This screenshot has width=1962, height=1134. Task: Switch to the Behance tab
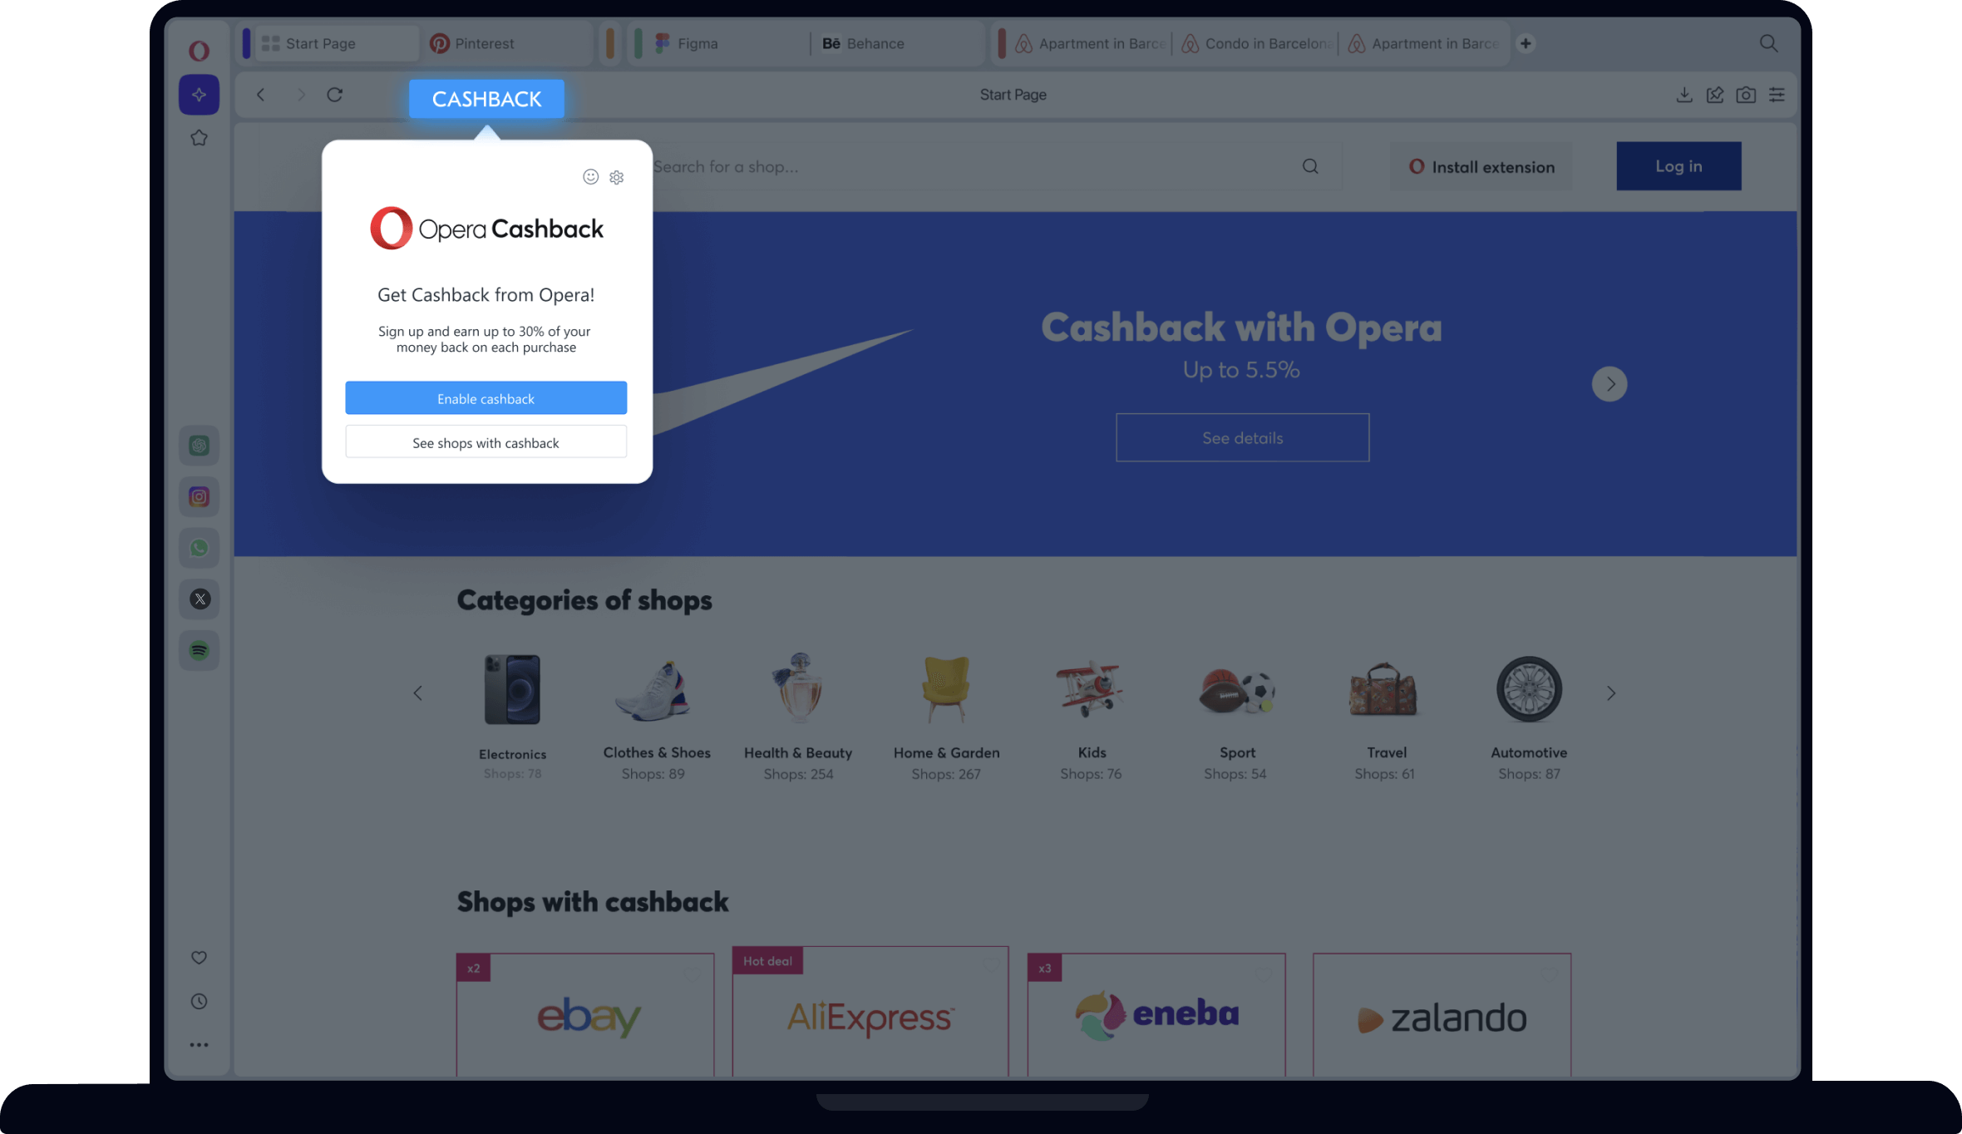[x=874, y=43]
